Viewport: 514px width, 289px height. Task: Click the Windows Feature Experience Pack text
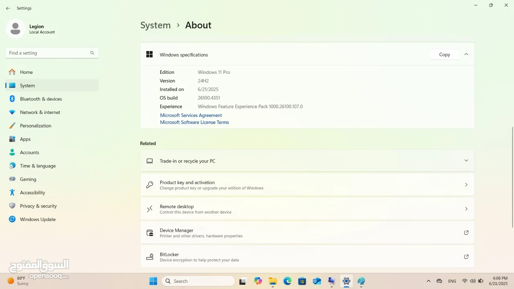[x=250, y=107]
